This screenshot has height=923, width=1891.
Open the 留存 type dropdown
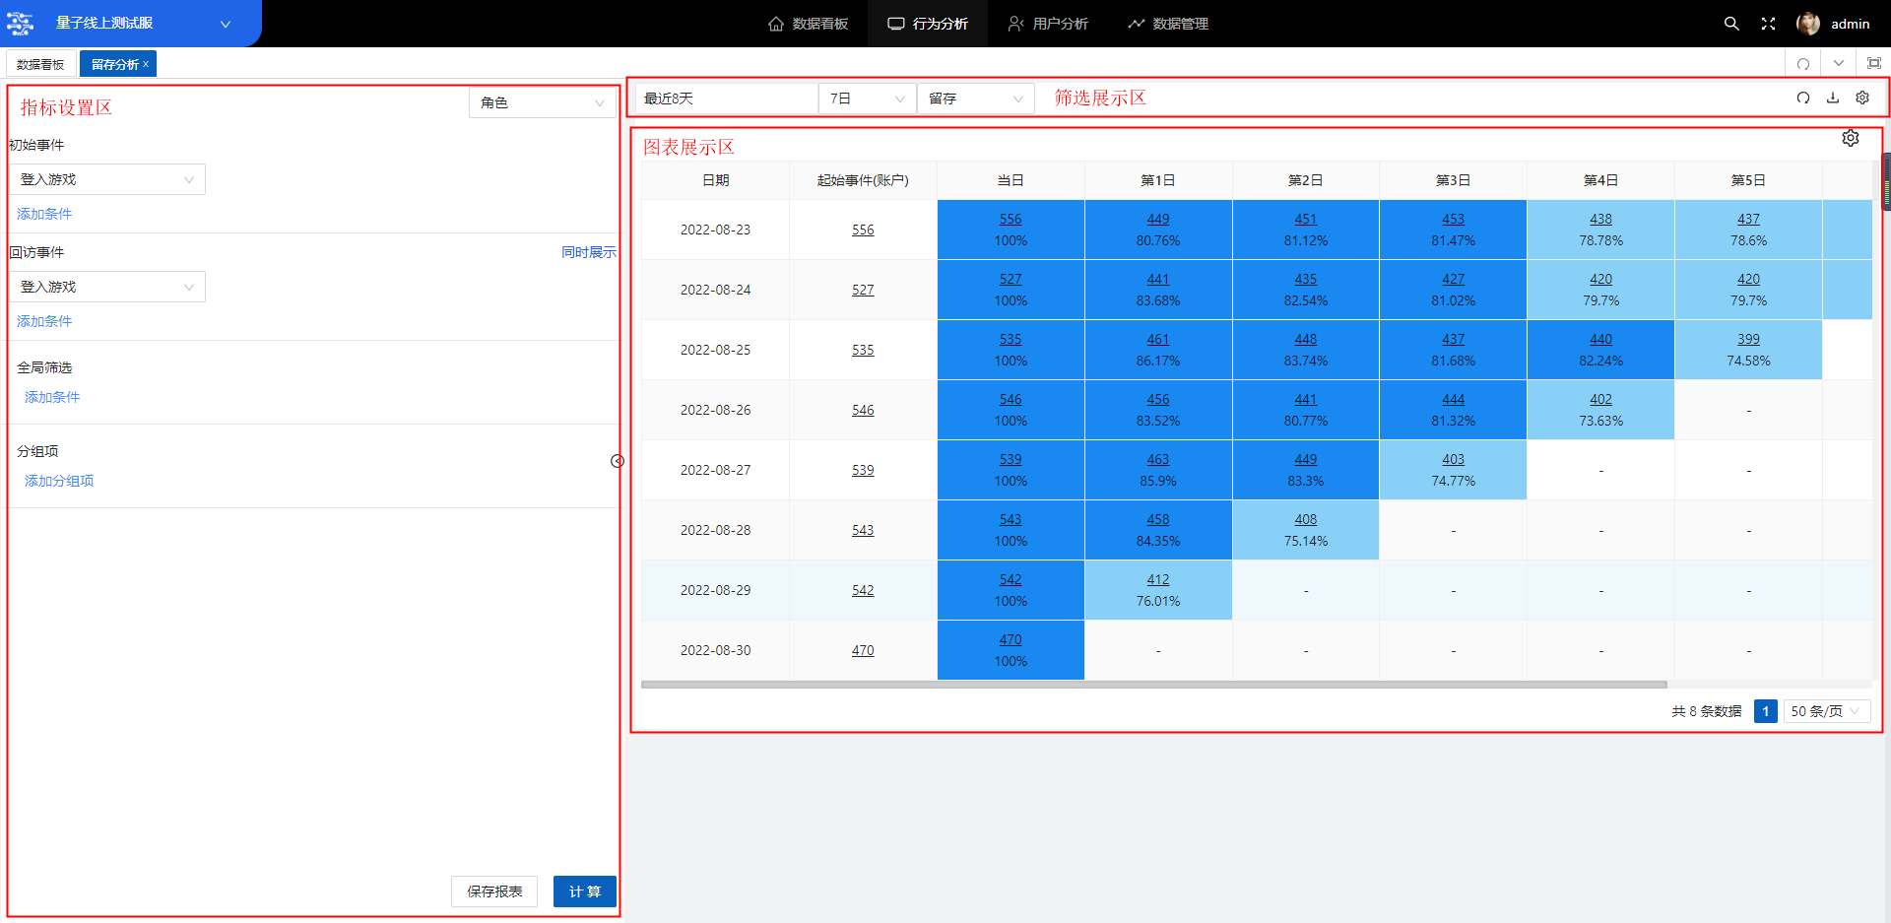coord(975,99)
